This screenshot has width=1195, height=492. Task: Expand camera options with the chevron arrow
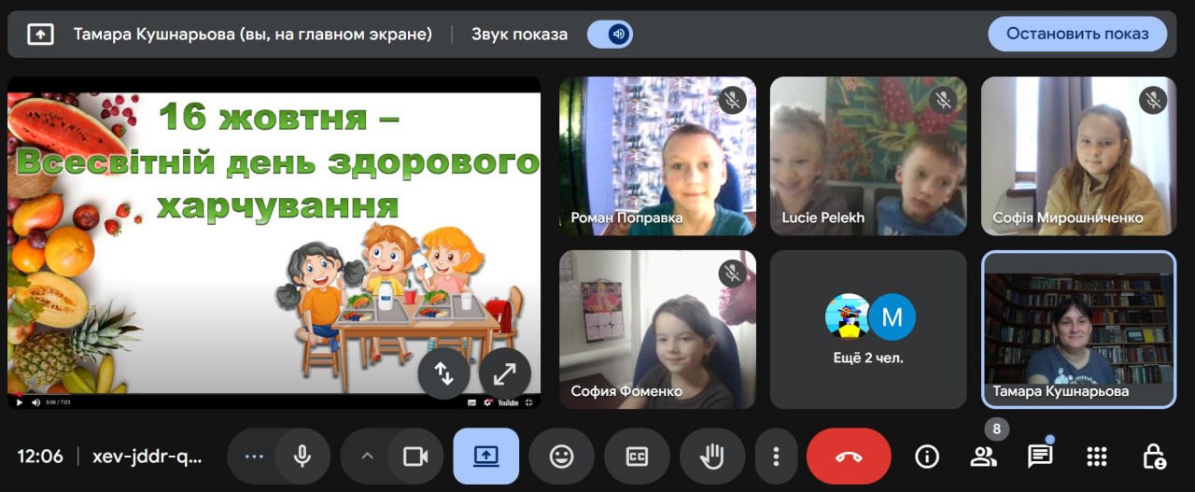click(x=367, y=456)
